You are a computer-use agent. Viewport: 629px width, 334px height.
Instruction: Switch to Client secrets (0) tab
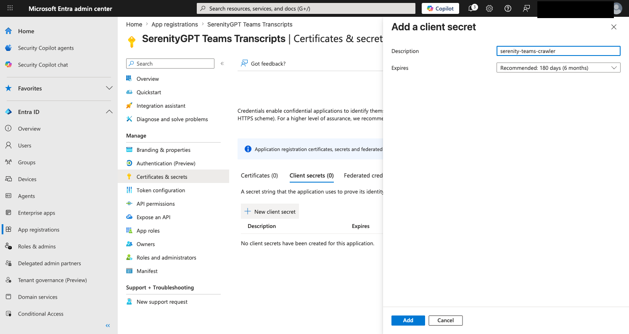point(312,175)
